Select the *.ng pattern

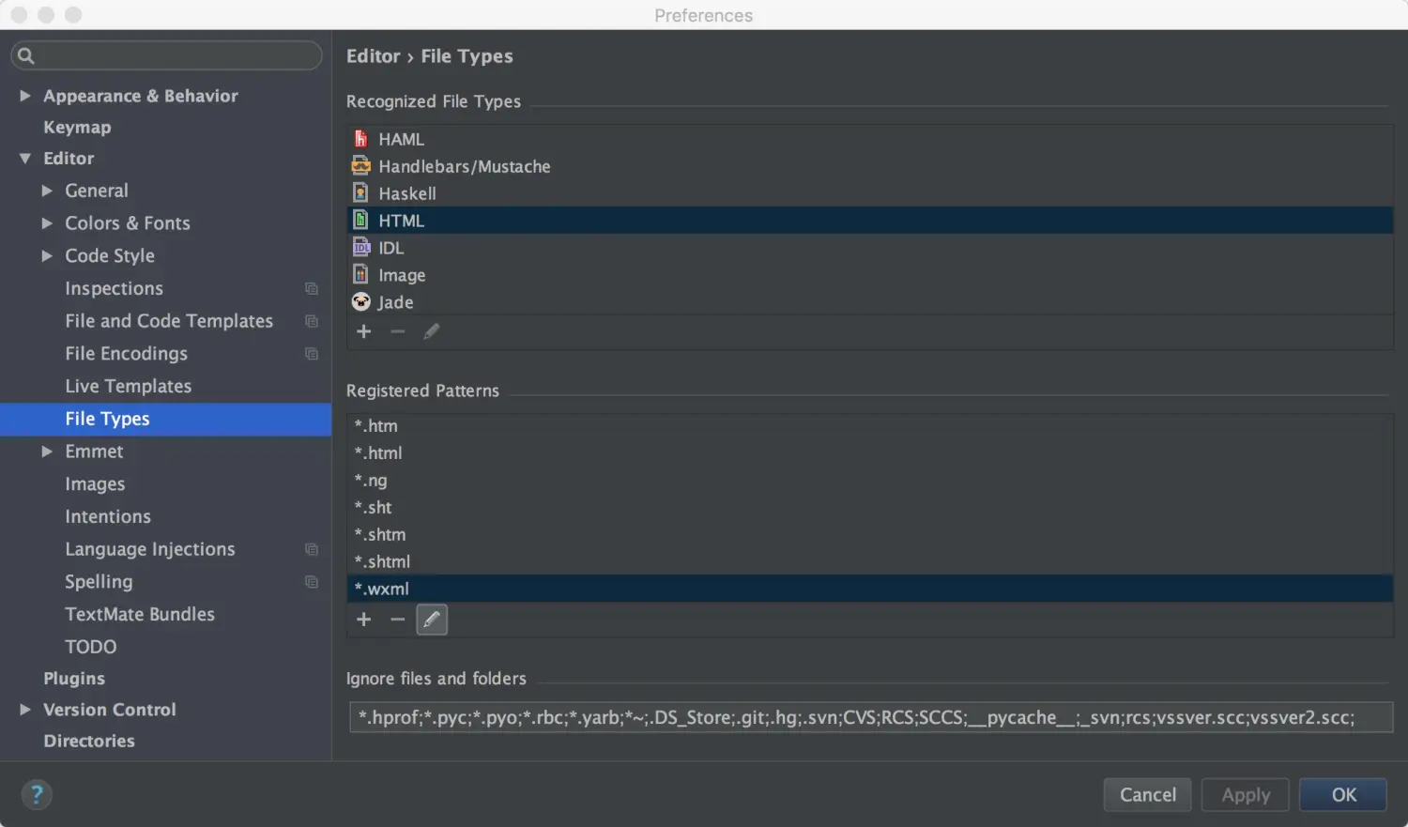(x=870, y=481)
